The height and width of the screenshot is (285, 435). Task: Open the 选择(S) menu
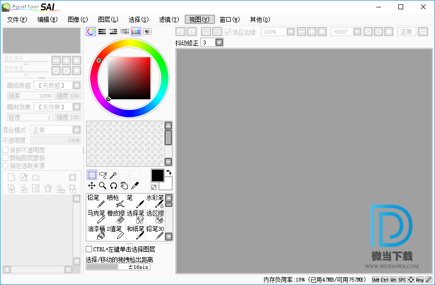(139, 20)
